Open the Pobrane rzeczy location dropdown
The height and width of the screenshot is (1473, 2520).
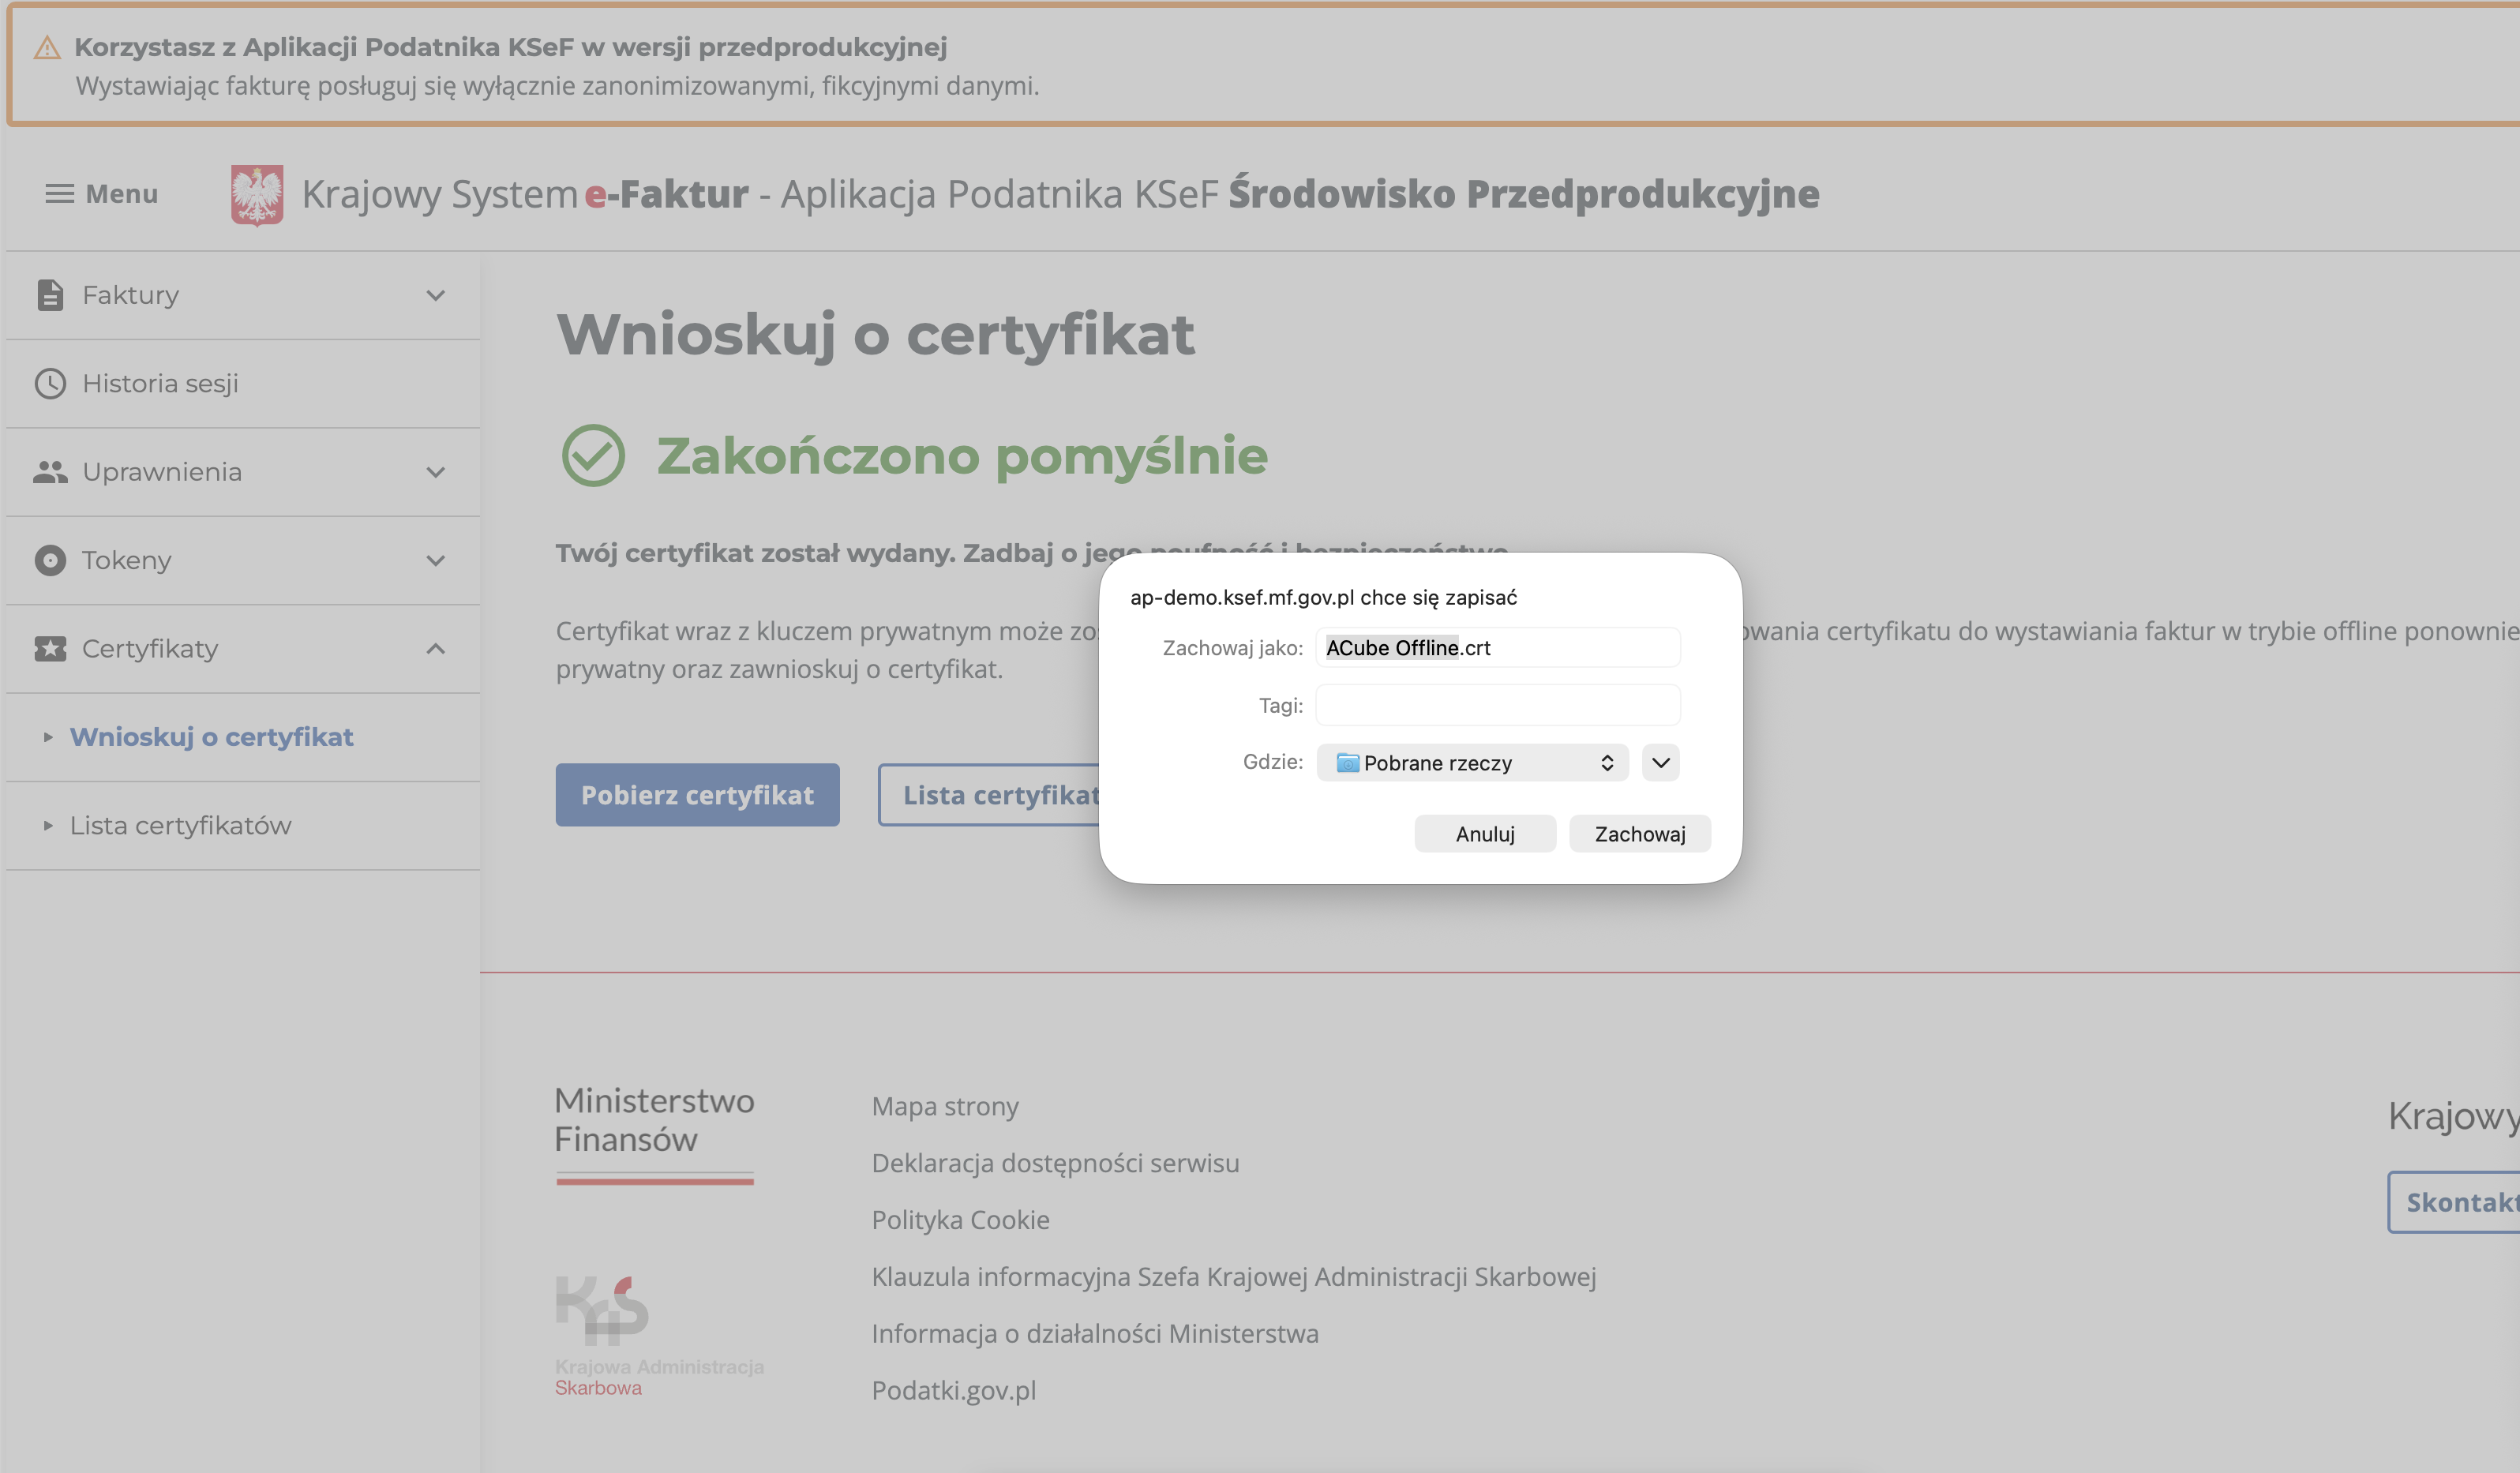[1472, 763]
